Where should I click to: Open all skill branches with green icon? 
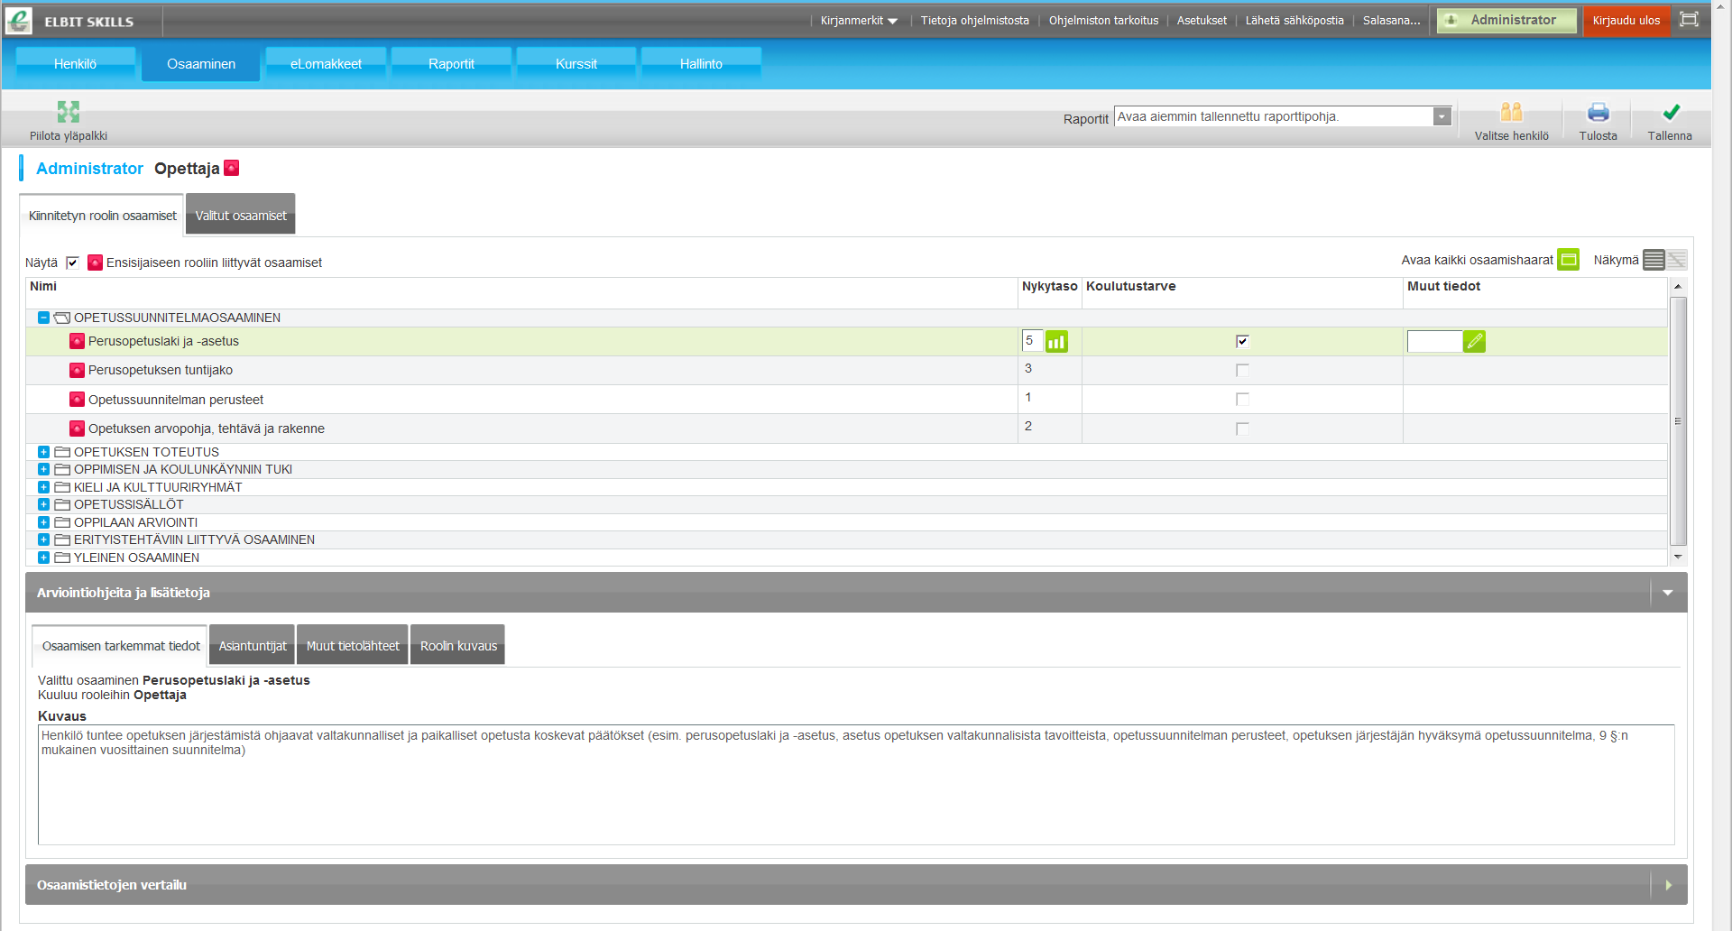(1569, 260)
